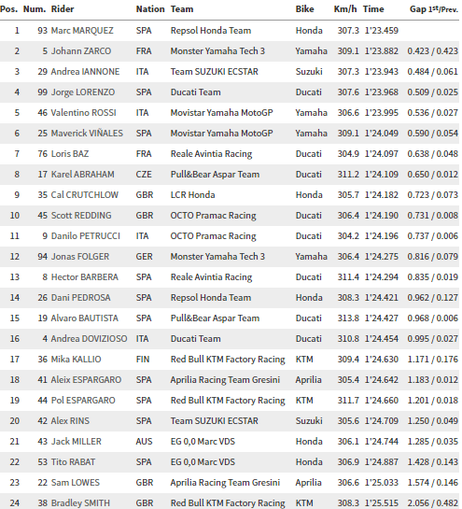462x509 pixels.
Task: Select Mika KALLIO's KTM bike cell
Action: pyautogui.click(x=304, y=360)
